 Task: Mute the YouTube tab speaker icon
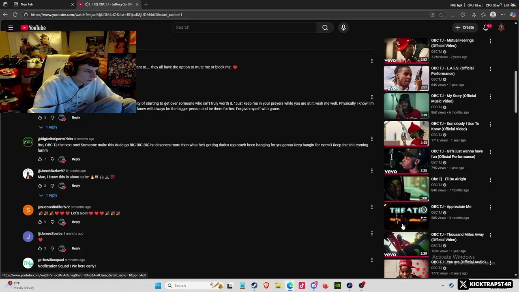click(x=88, y=4)
